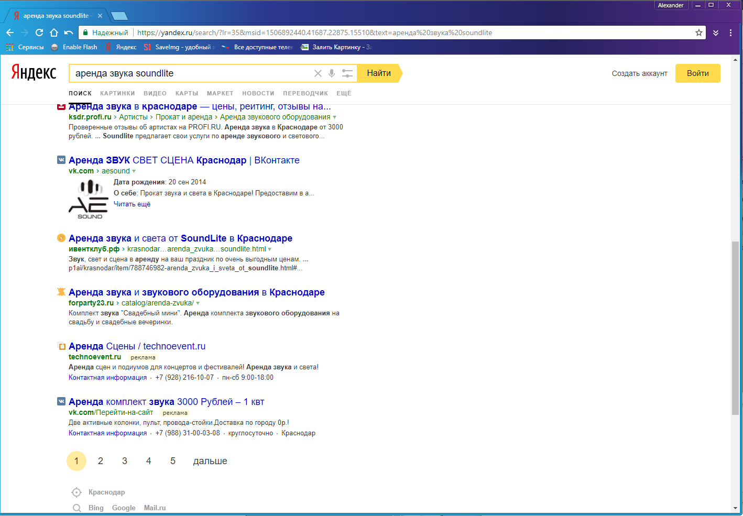743x516 pixels.
Task: Open the Аренда звука и света от SoundLite result
Action: [180, 238]
